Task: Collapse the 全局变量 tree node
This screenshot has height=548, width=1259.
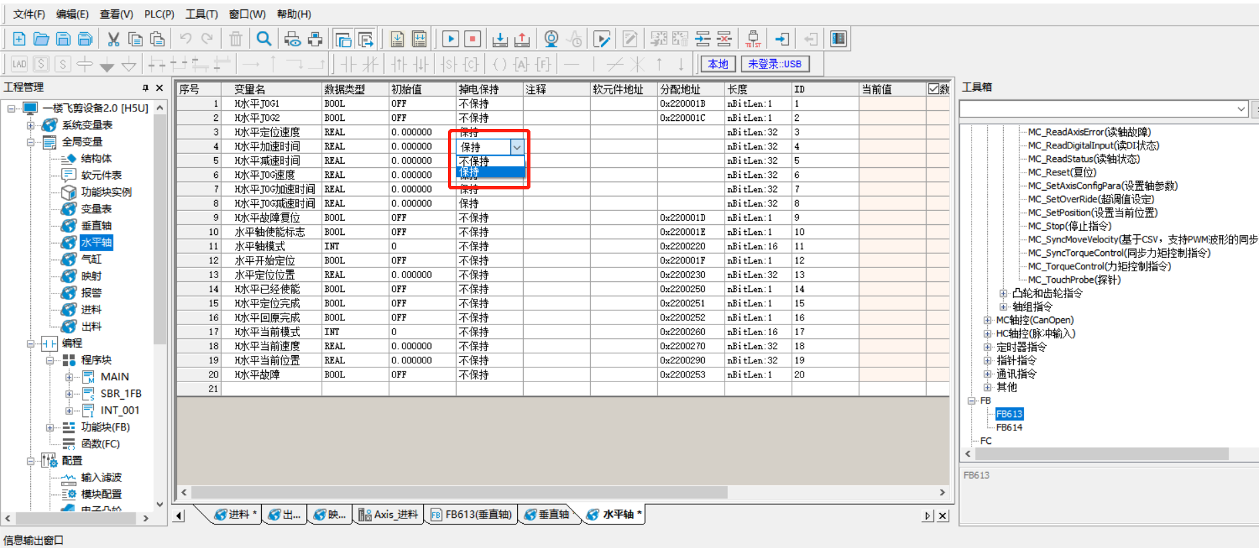Action: tap(31, 142)
